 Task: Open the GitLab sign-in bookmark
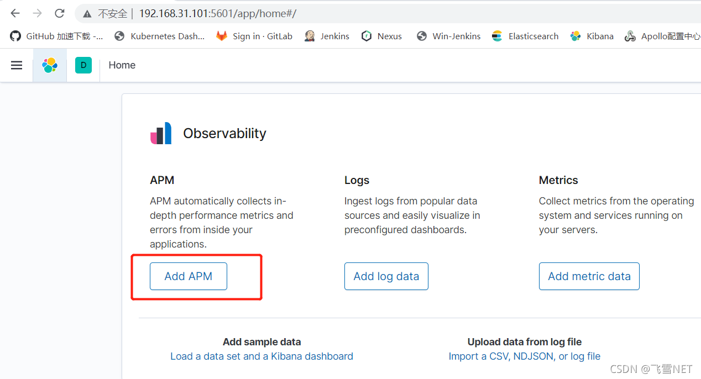click(221, 35)
